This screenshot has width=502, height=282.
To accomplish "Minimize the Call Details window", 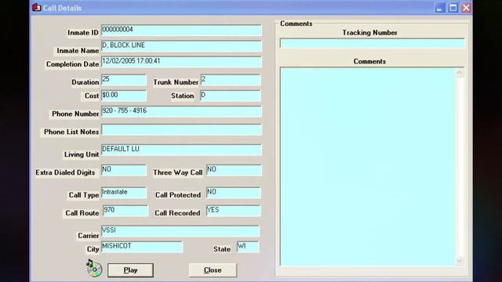I will coord(439,8).
